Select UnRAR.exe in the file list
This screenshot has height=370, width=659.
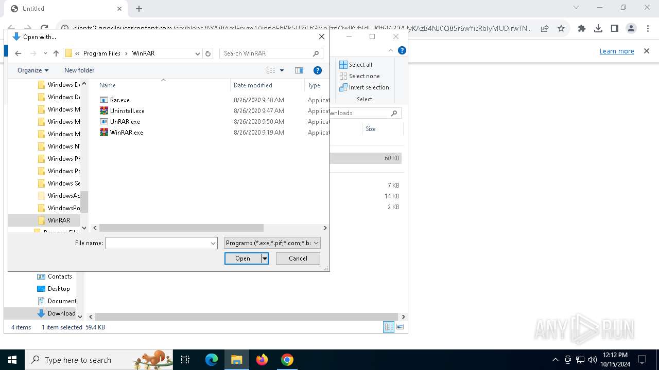pos(125,122)
